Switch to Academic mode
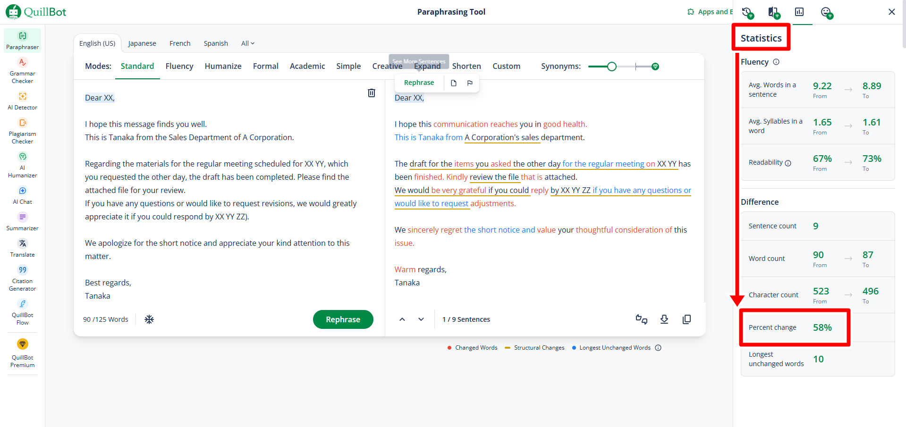Screen dimensions: 906x427 [x=307, y=66]
